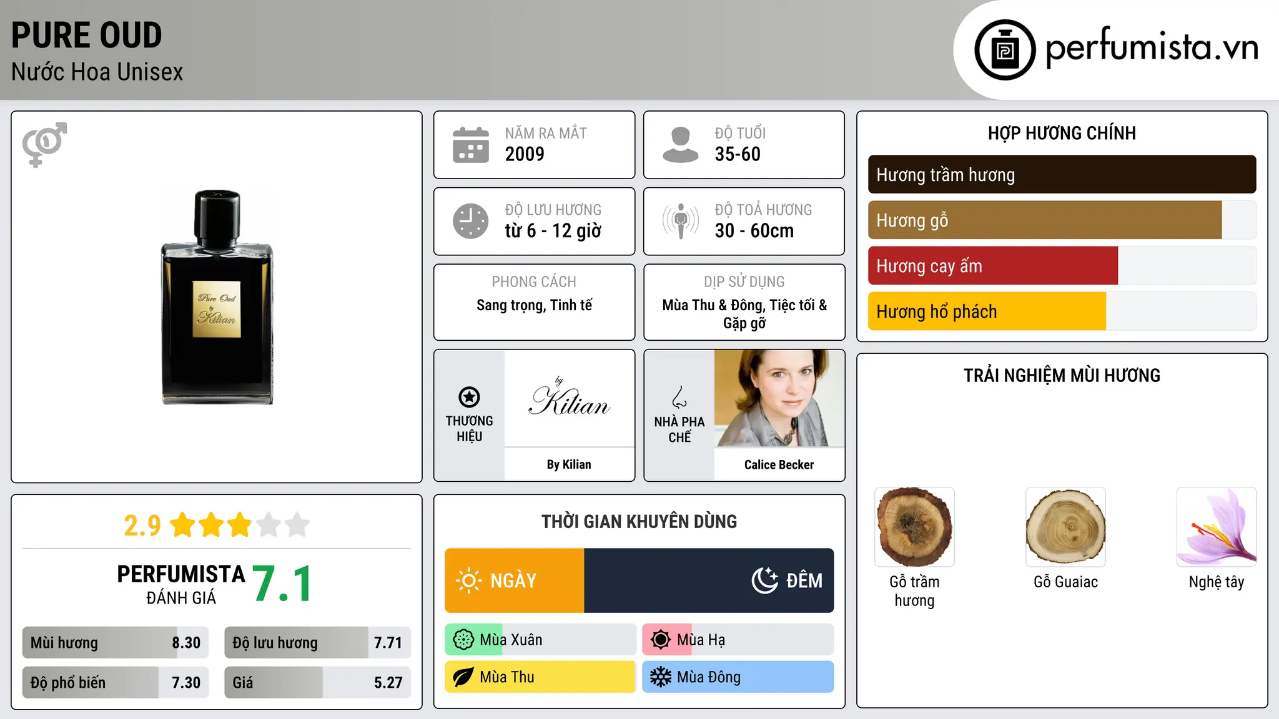1279x719 pixels.
Task: Select the sun icon next to Ngày
Action: click(468, 580)
